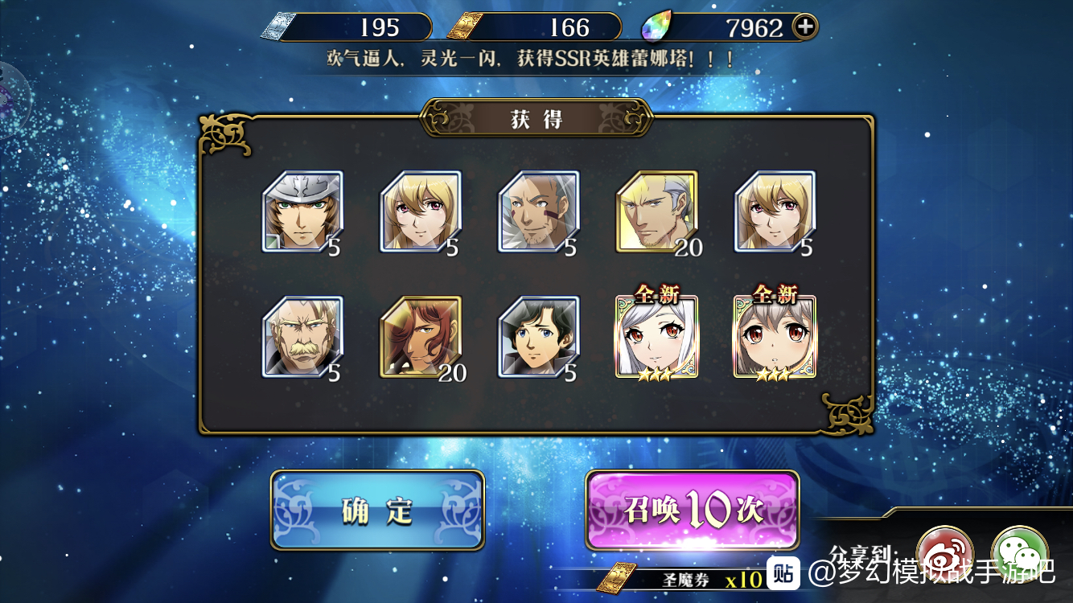Select bald bearded man portrait with 5 shards

click(539, 211)
